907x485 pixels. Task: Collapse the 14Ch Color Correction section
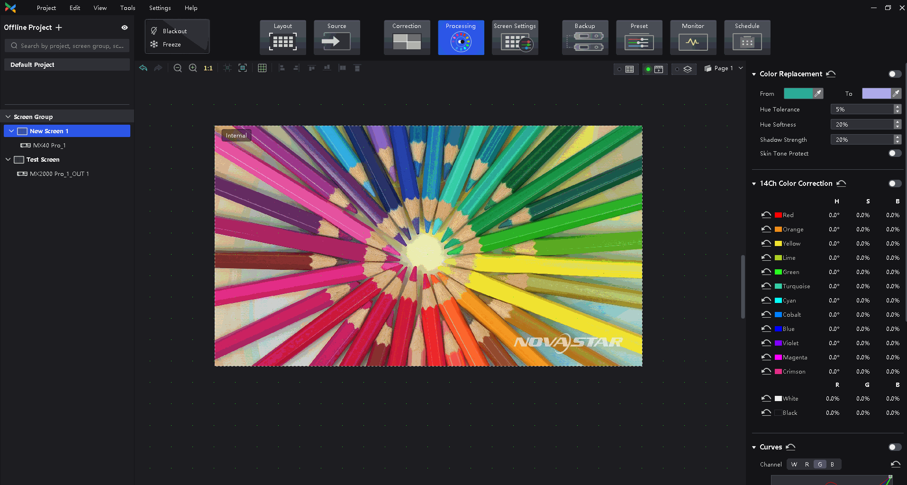pyautogui.click(x=754, y=183)
